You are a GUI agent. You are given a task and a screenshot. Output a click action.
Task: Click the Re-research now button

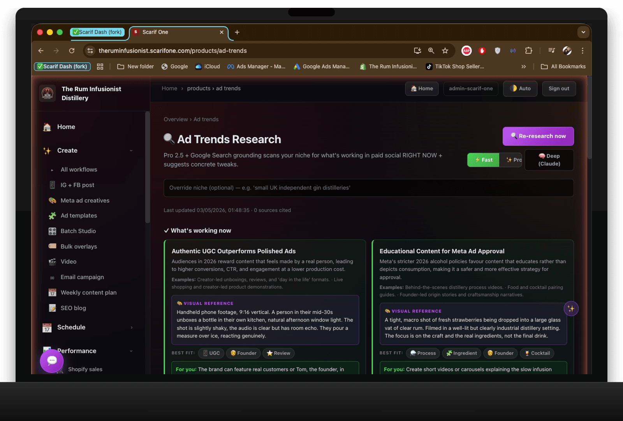tap(538, 136)
